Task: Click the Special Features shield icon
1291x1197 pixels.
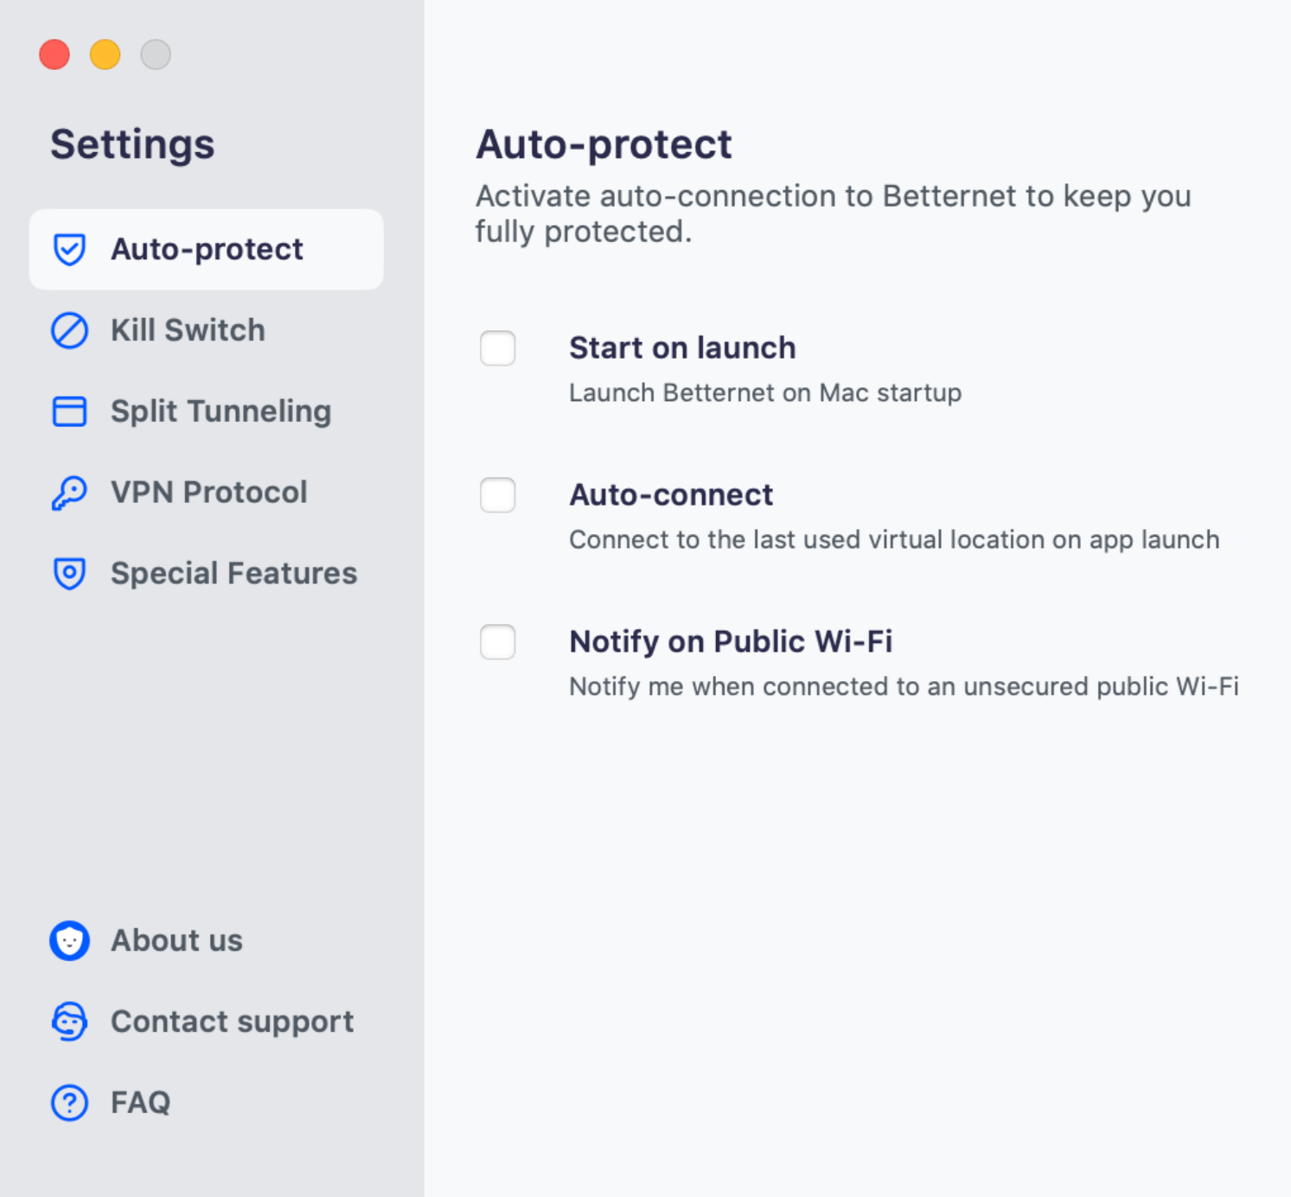Action: click(69, 574)
